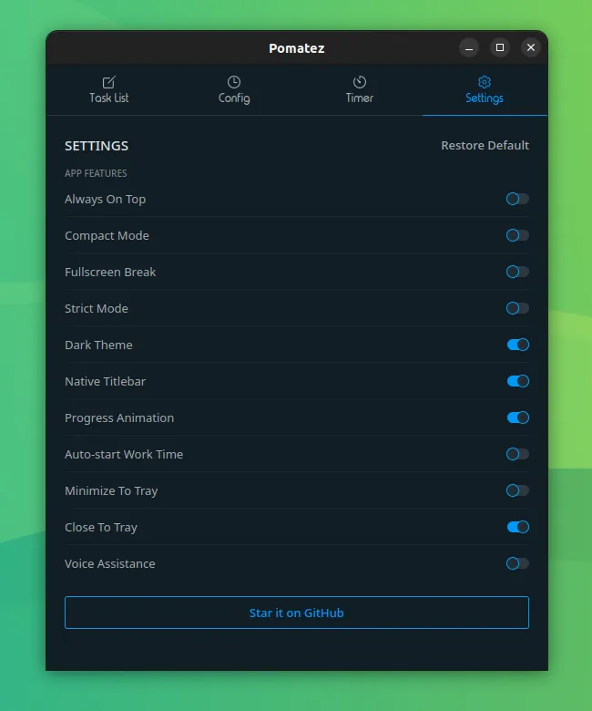Viewport: 592px width, 711px height.
Task: Open the Task List pencil icon
Action: [108, 83]
